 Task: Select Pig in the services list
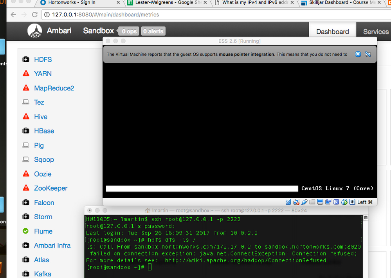(x=39, y=146)
